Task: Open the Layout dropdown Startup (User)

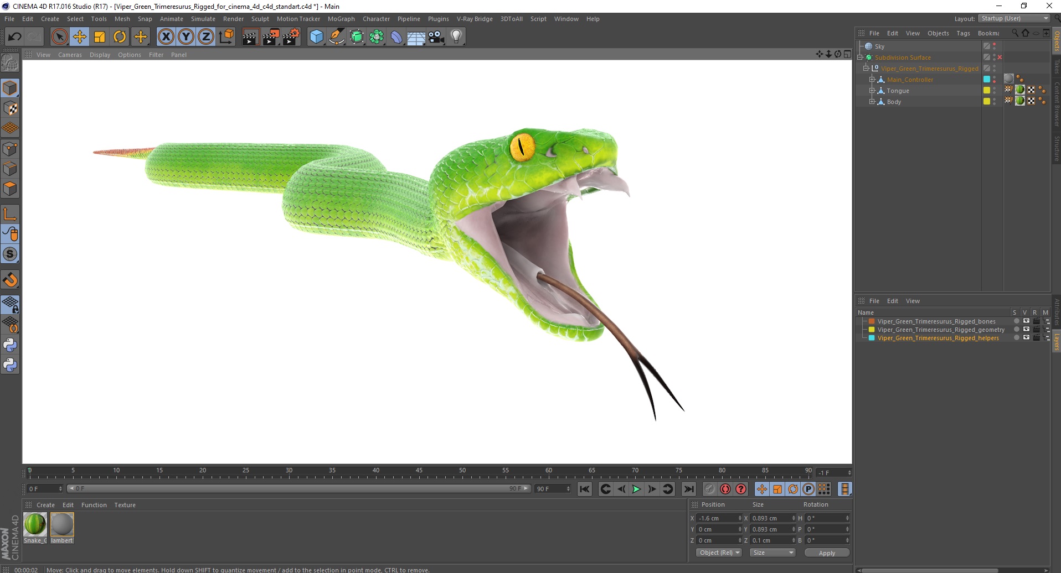Action: (1014, 19)
